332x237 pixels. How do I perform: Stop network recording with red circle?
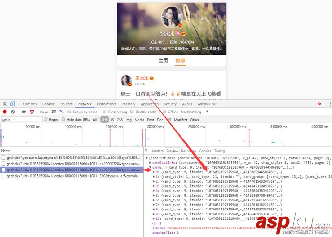click(4, 112)
